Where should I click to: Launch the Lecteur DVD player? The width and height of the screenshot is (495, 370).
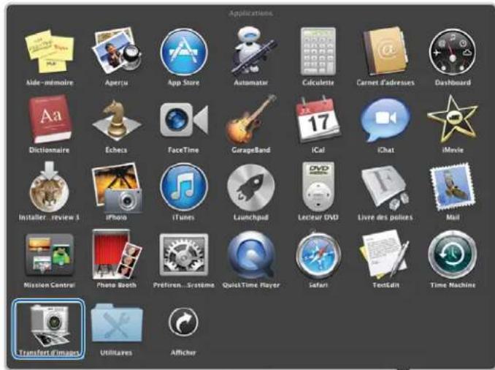pos(318,186)
